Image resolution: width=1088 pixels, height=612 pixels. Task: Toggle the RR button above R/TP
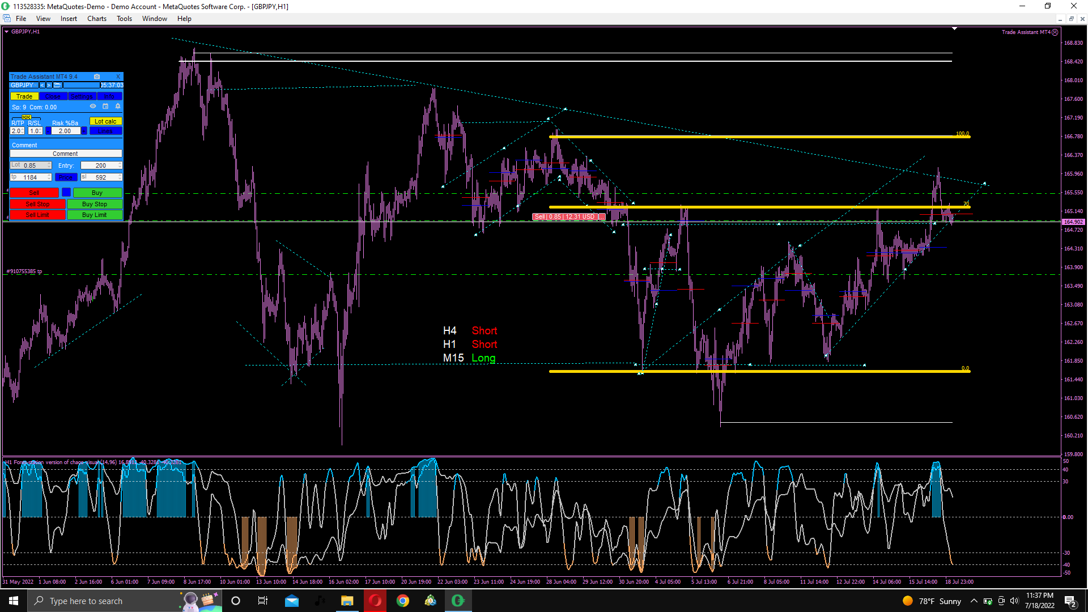point(27,117)
